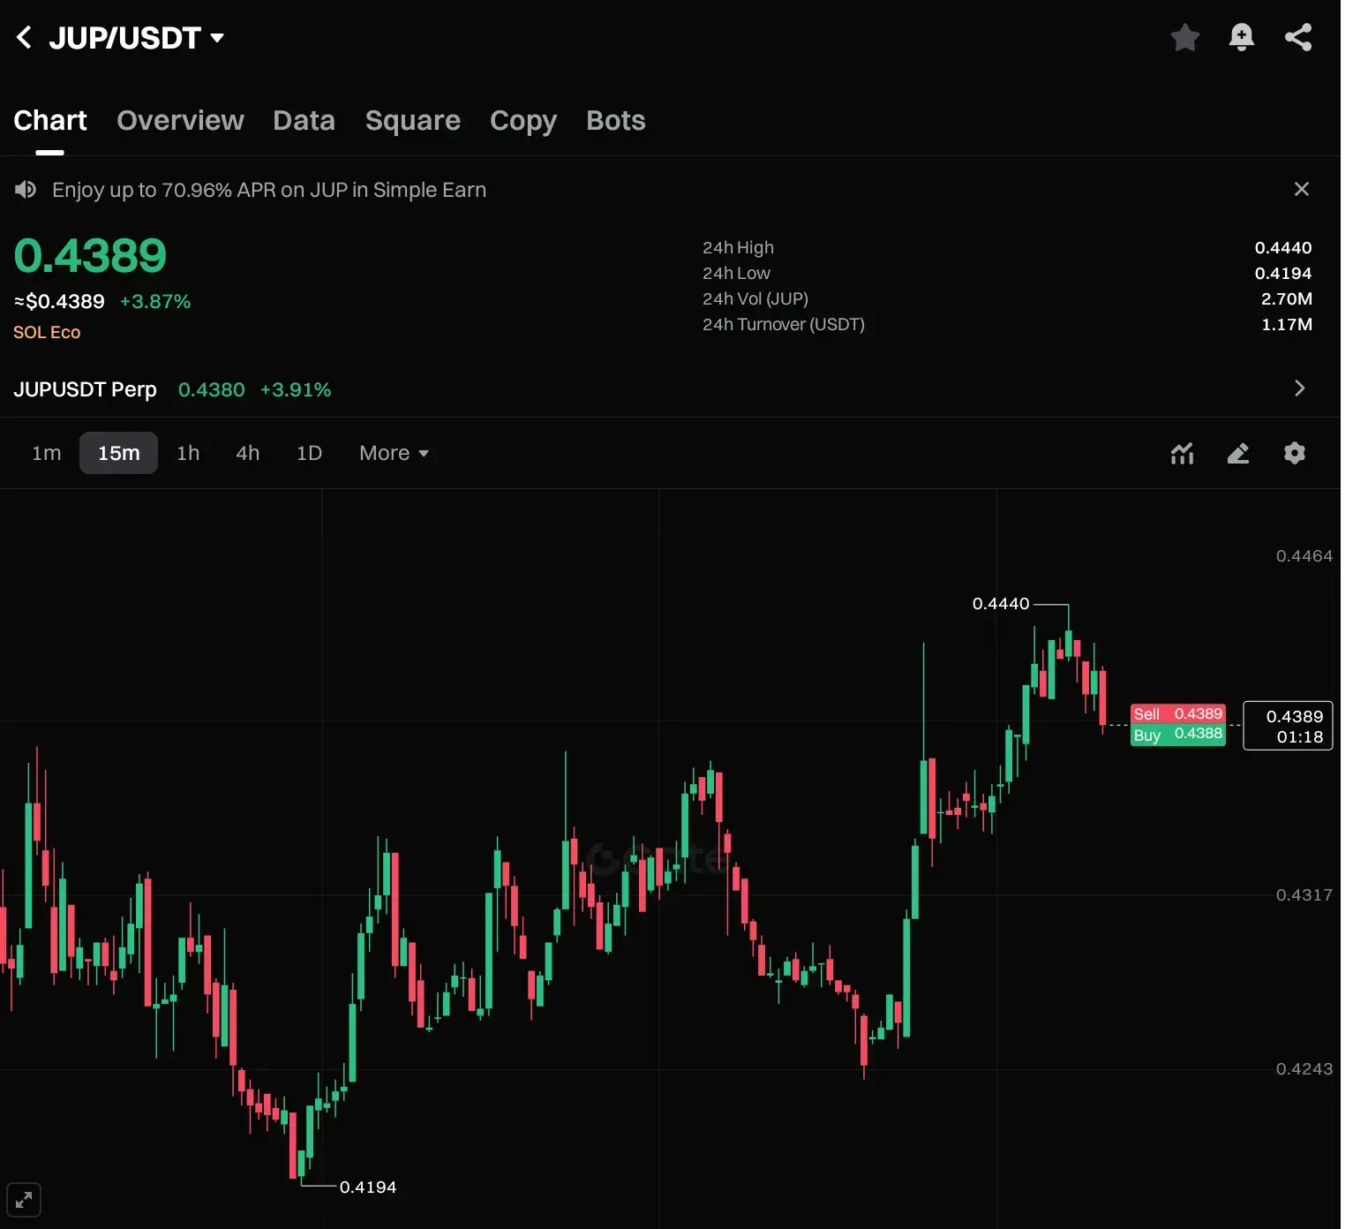This screenshot has width=1368, height=1229.
Task: Go to the Copy tab
Action: [523, 120]
